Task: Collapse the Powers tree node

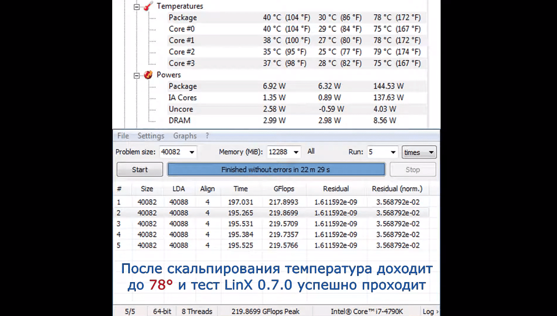Action: [x=137, y=75]
